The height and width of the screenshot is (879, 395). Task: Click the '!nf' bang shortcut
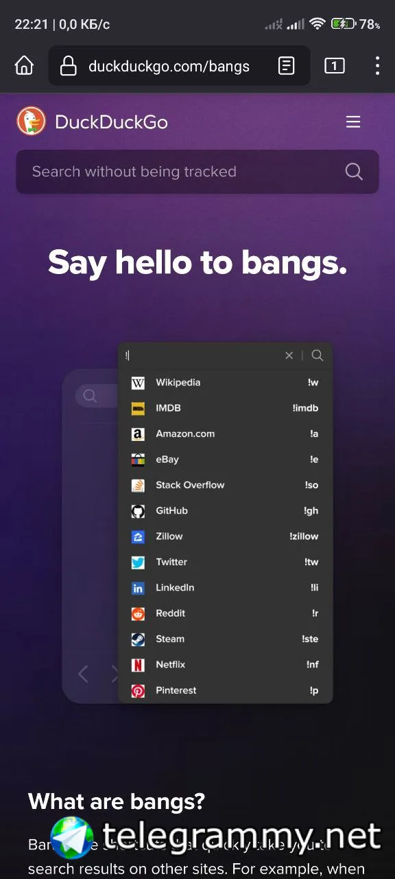[x=313, y=665]
